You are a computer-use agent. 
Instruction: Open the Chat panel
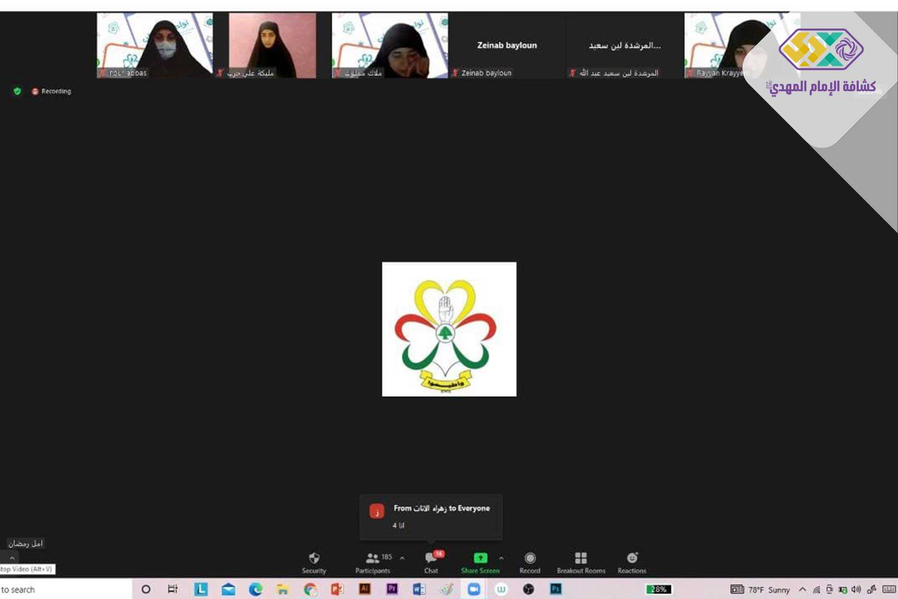431,562
